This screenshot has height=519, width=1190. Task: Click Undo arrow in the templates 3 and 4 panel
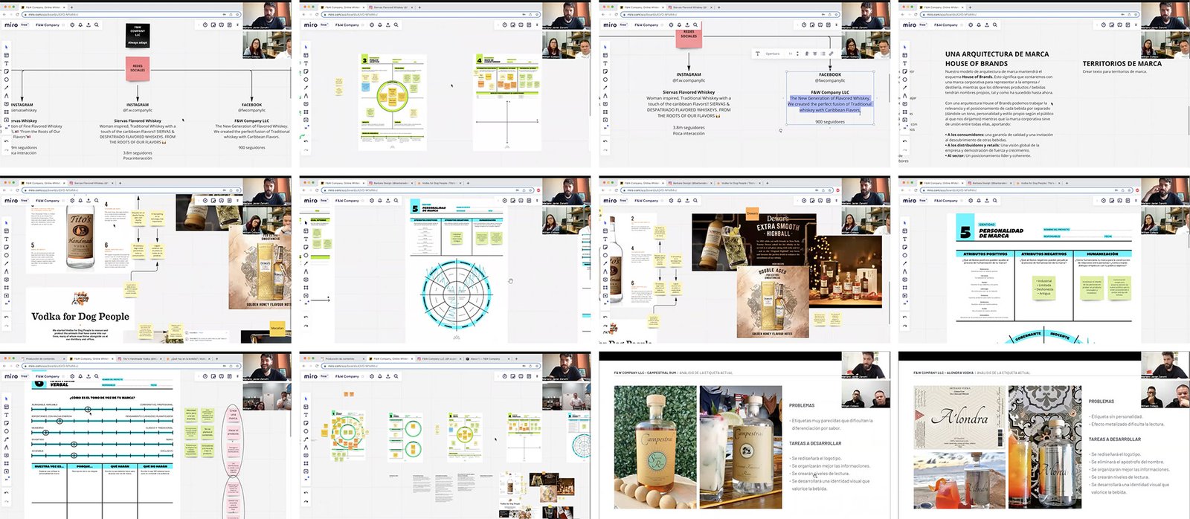[306, 141]
